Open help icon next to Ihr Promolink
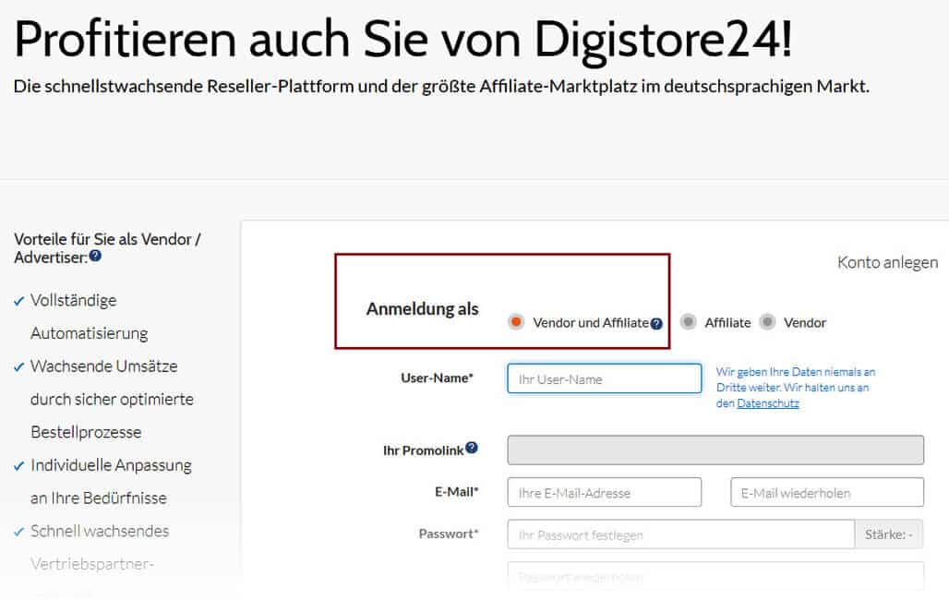The height and width of the screenshot is (600, 949). (x=472, y=448)
